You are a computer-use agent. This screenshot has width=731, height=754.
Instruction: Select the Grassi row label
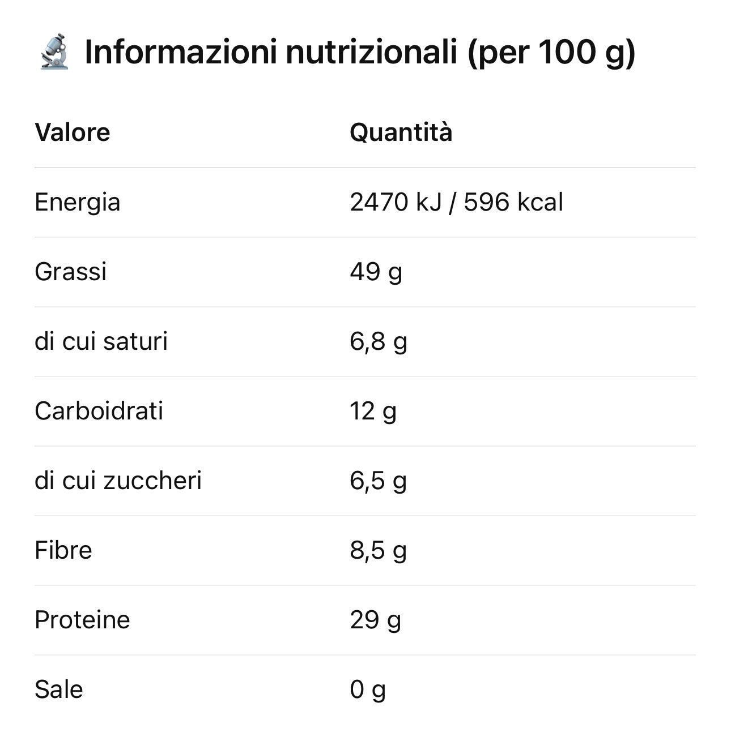coord(71,272)
